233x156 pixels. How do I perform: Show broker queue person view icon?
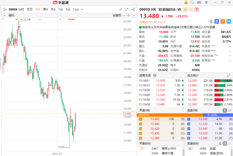click(220, 143)
